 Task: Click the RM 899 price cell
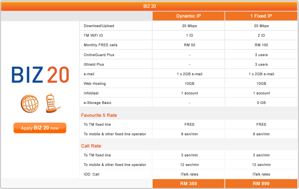click(261, 183)
